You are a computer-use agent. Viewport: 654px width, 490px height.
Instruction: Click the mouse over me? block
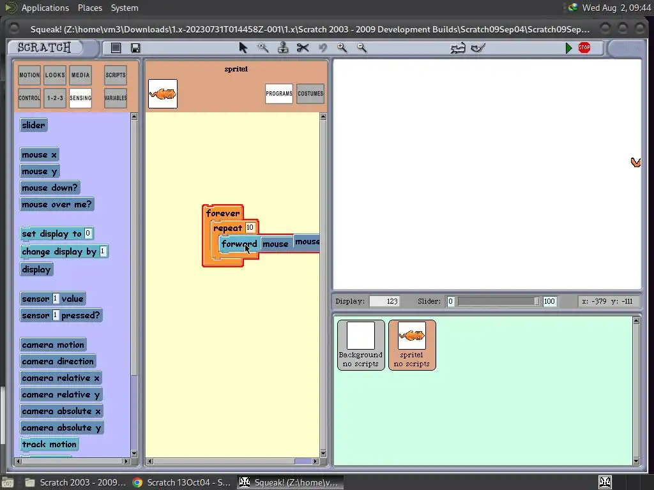click(x=57, y=204)
